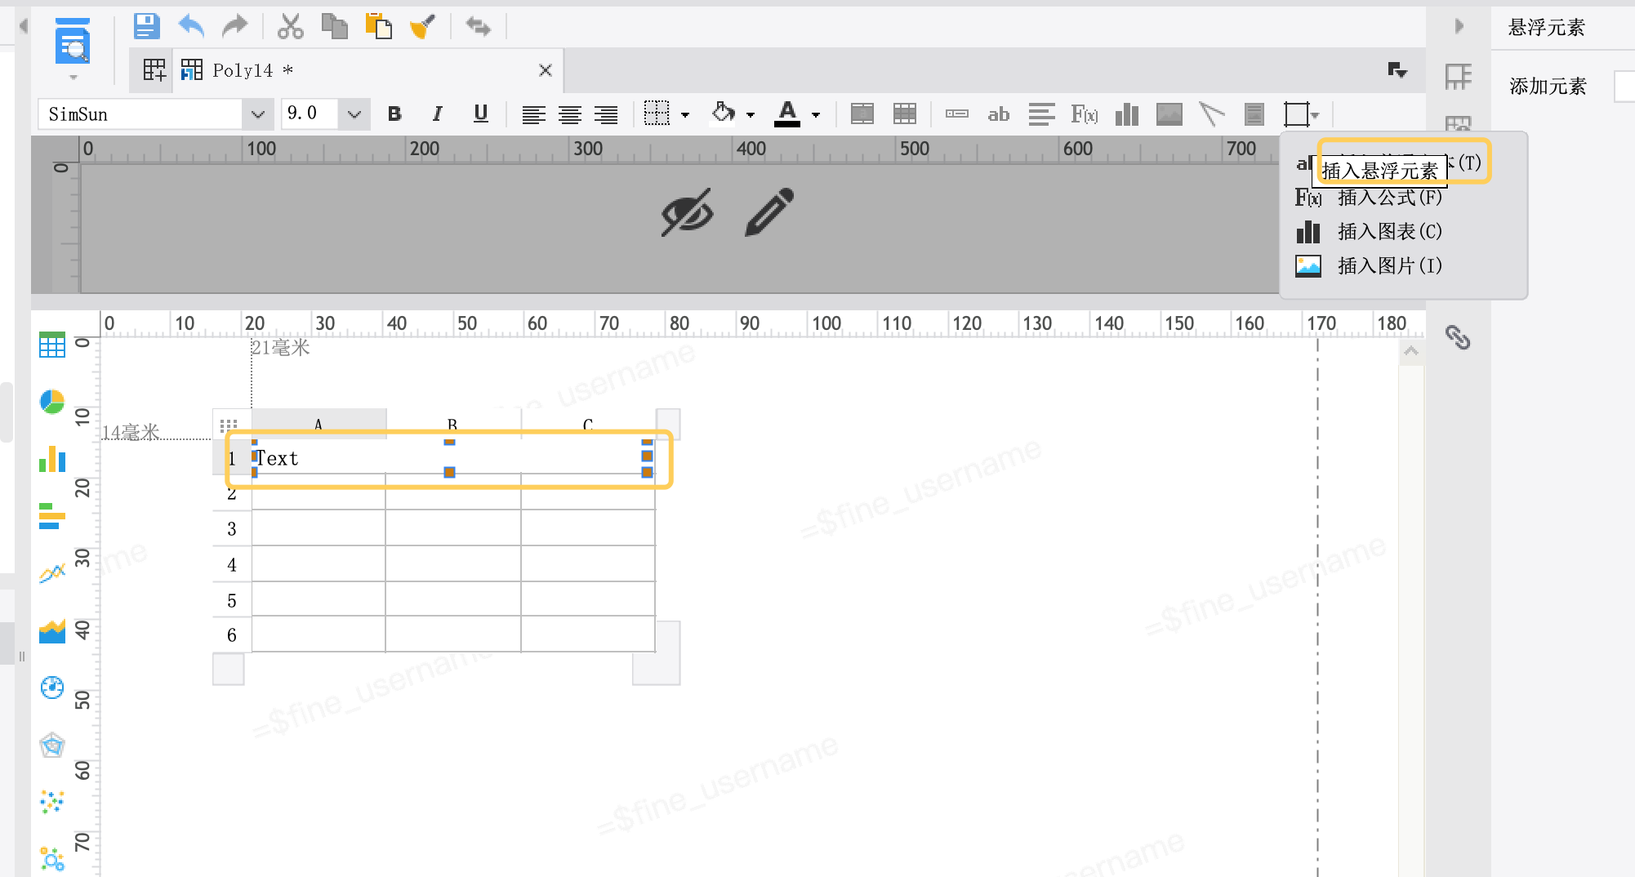Screen dimensions: 1635x877
Task: Select the gauge chart icon in left palette
Action: point(52,688)
